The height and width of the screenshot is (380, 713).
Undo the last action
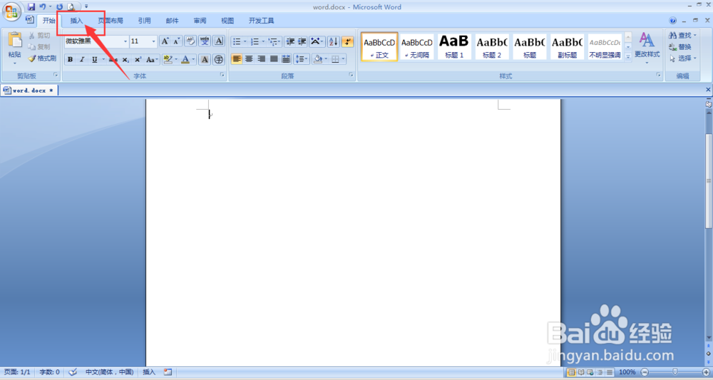pos(42,6)
